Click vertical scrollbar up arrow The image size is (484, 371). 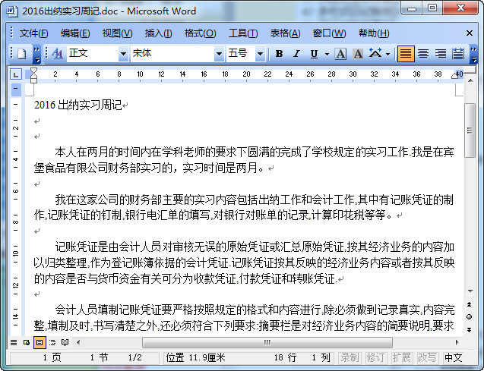tap(470, 80)
